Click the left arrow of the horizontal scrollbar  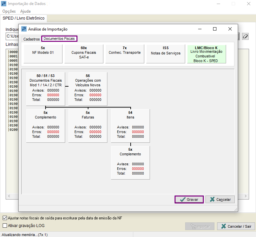9,196
